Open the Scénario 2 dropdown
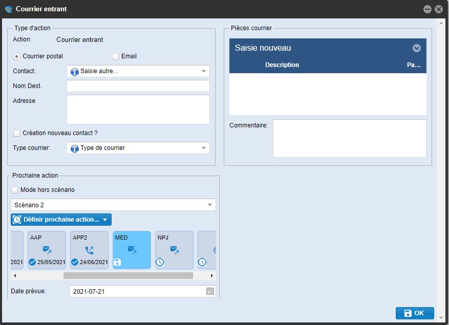 pyautogui.click(x=209, y=205)
